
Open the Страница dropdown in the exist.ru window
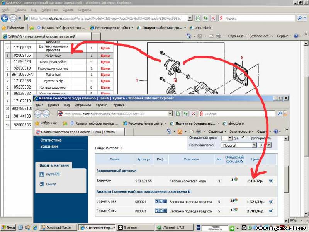(x=217, y=131)
